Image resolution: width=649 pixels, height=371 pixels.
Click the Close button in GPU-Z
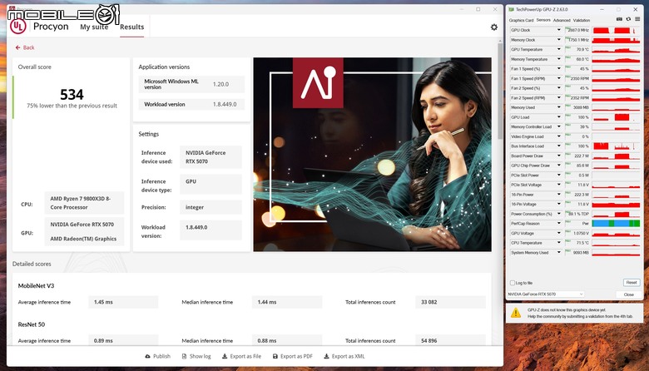tap(629, 294)
